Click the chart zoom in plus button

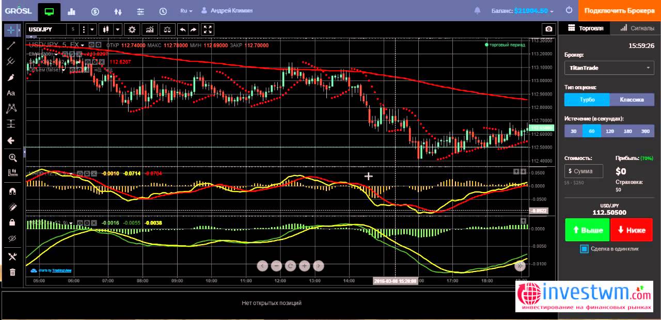[x=305, y=266]
